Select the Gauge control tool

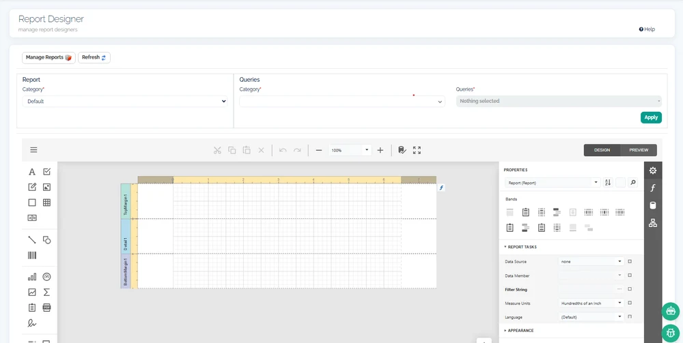pos(46,277)
